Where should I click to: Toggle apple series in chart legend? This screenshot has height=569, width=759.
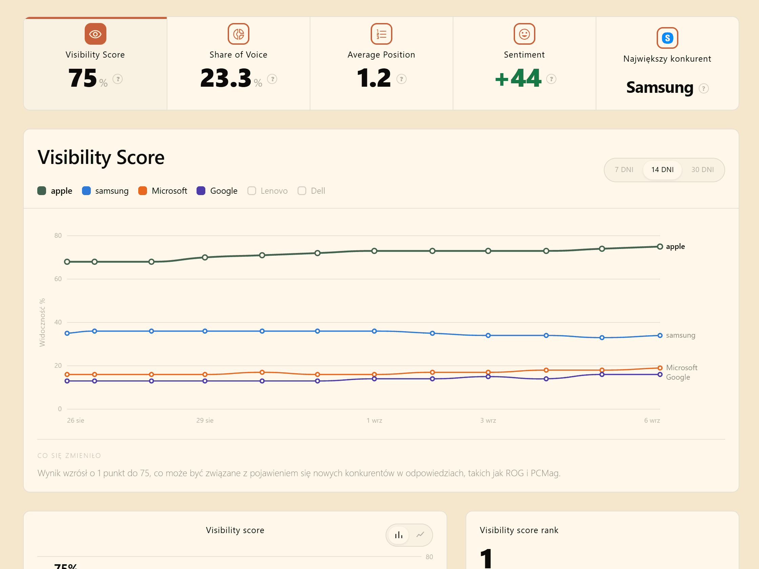tap(55, 191)
